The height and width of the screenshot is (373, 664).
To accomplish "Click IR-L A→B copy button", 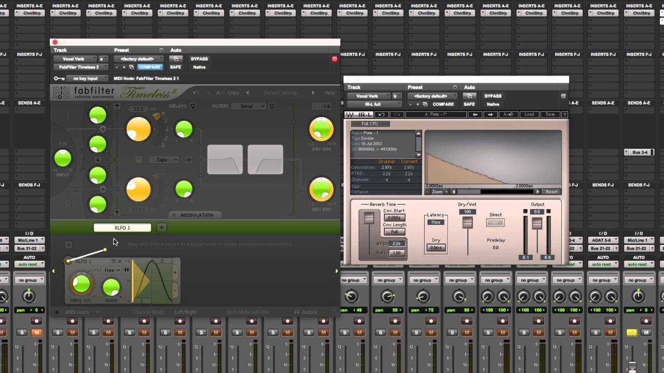I will tap(508, 114).
